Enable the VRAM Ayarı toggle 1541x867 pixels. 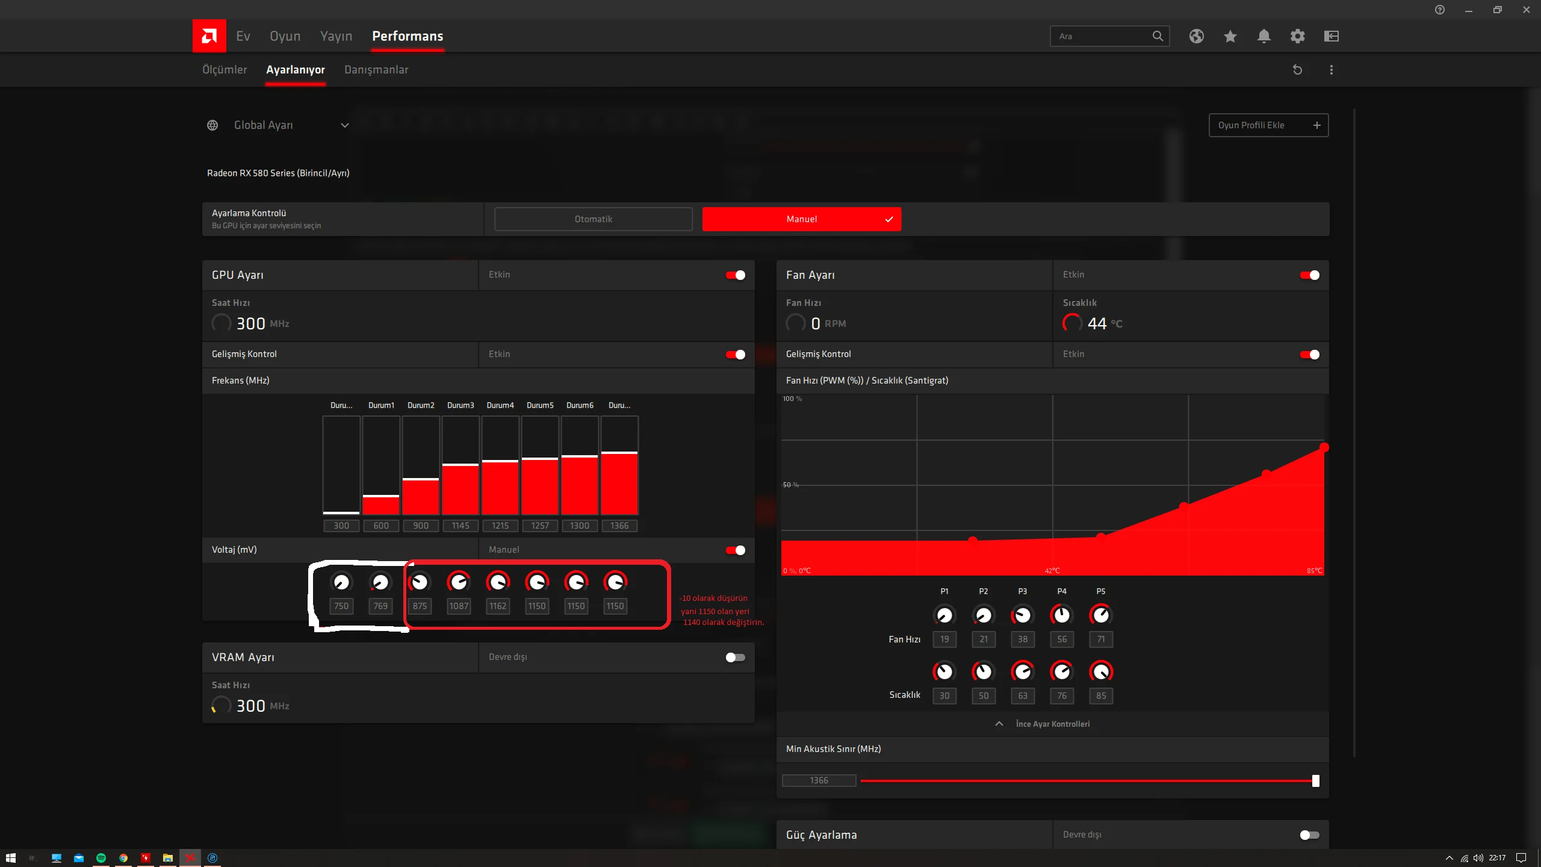[x=735, y=657]
